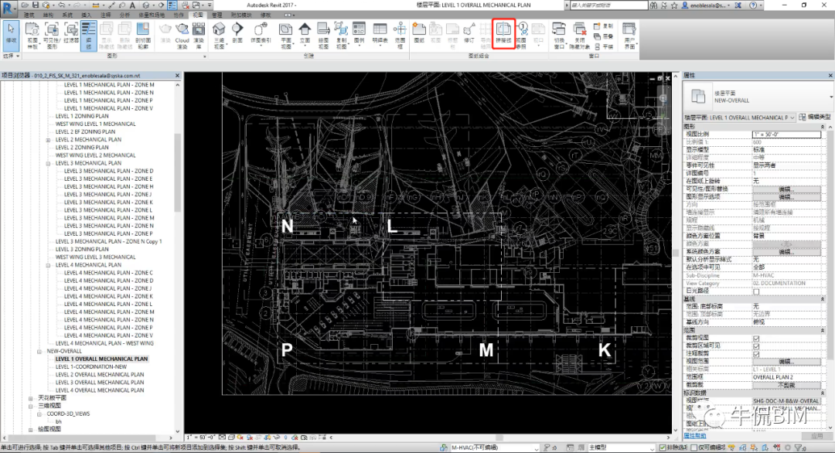Screen dimensions: 835x453
Task: Click the search keyword input field
Action: (x=608, y=5)
